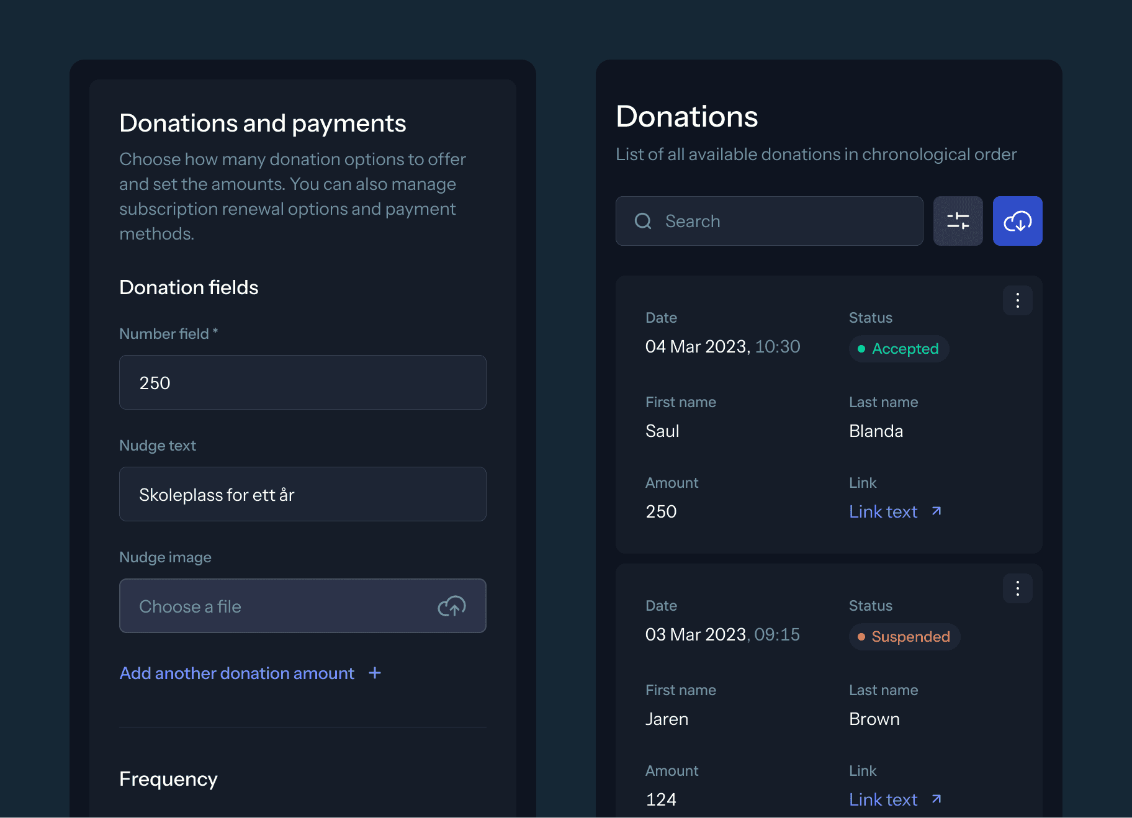Open Link text for the 03 Mar 2023 donation
Image resolution: width=1132 pixels, height=818 pixels.
click(883, 799)
